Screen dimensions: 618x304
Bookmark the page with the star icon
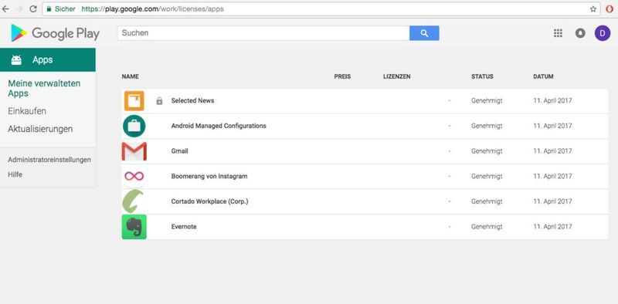[x=593, y=9]
